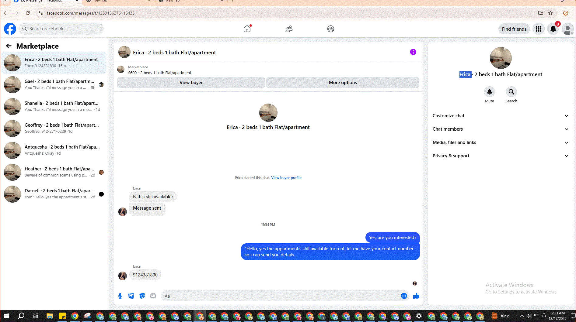Click the "9124381890" message from Erica
Image resolution: width=576 pixels, height=322 pixels.
point(145,275)
